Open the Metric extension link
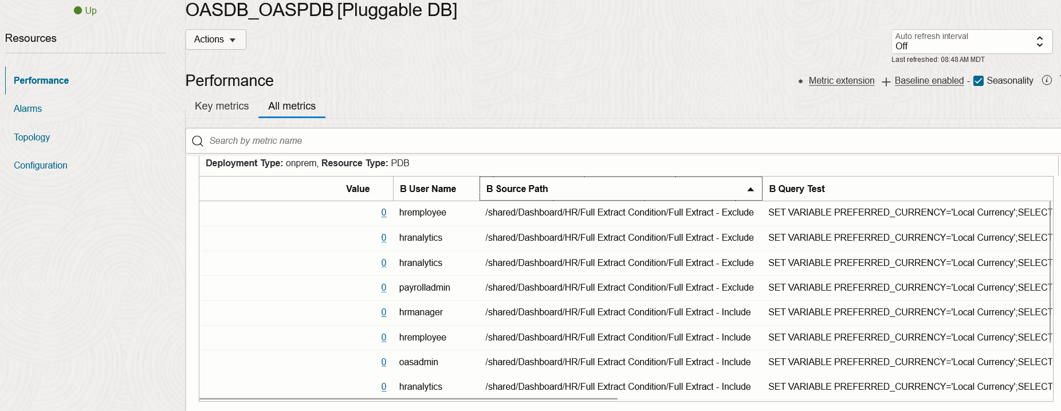Screen dimensions: 1061x411 [841, 81]
